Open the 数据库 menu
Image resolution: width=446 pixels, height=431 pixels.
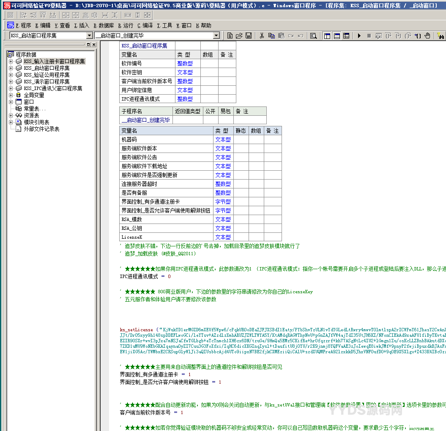(104, 25)
